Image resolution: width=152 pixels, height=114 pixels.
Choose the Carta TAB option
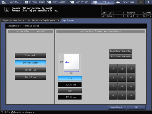point(30,70)
